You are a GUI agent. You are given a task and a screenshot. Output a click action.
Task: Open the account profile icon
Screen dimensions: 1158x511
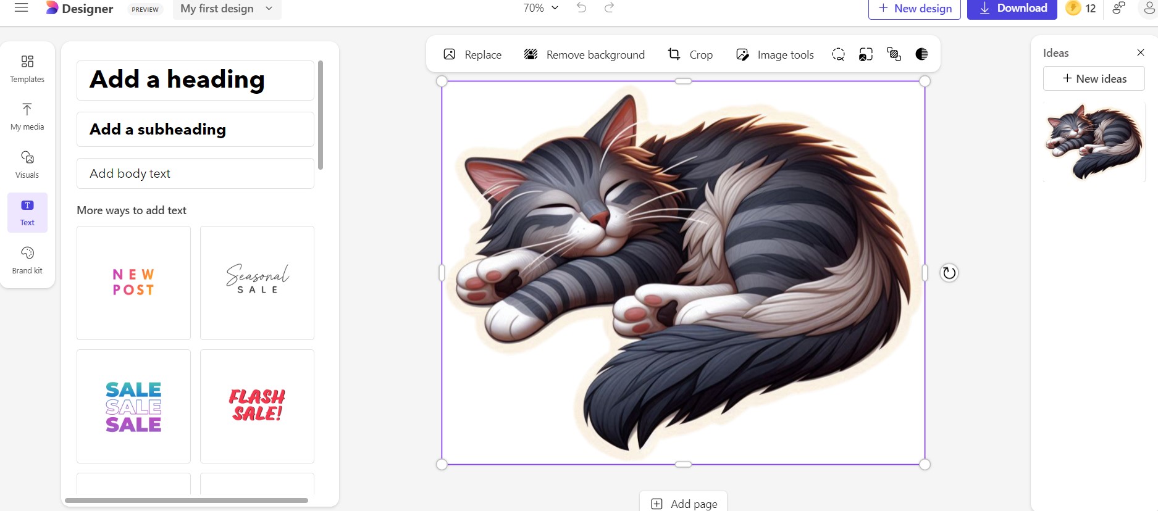(1149, 8)
